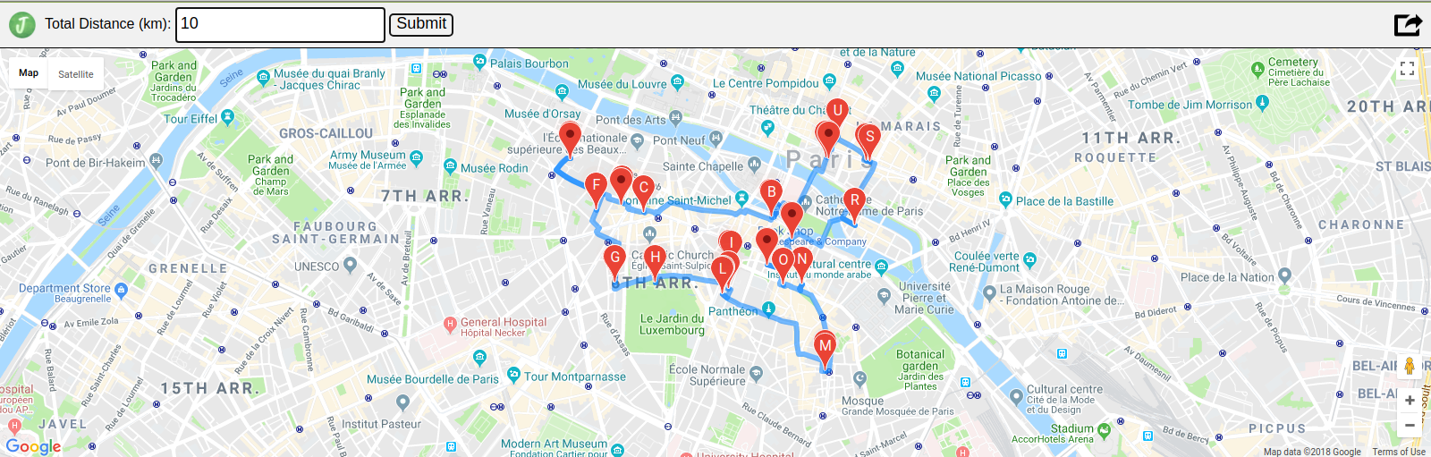
Task: Click Coulée verte René-Dumont icon
Action: click(x=1029, y=260)
